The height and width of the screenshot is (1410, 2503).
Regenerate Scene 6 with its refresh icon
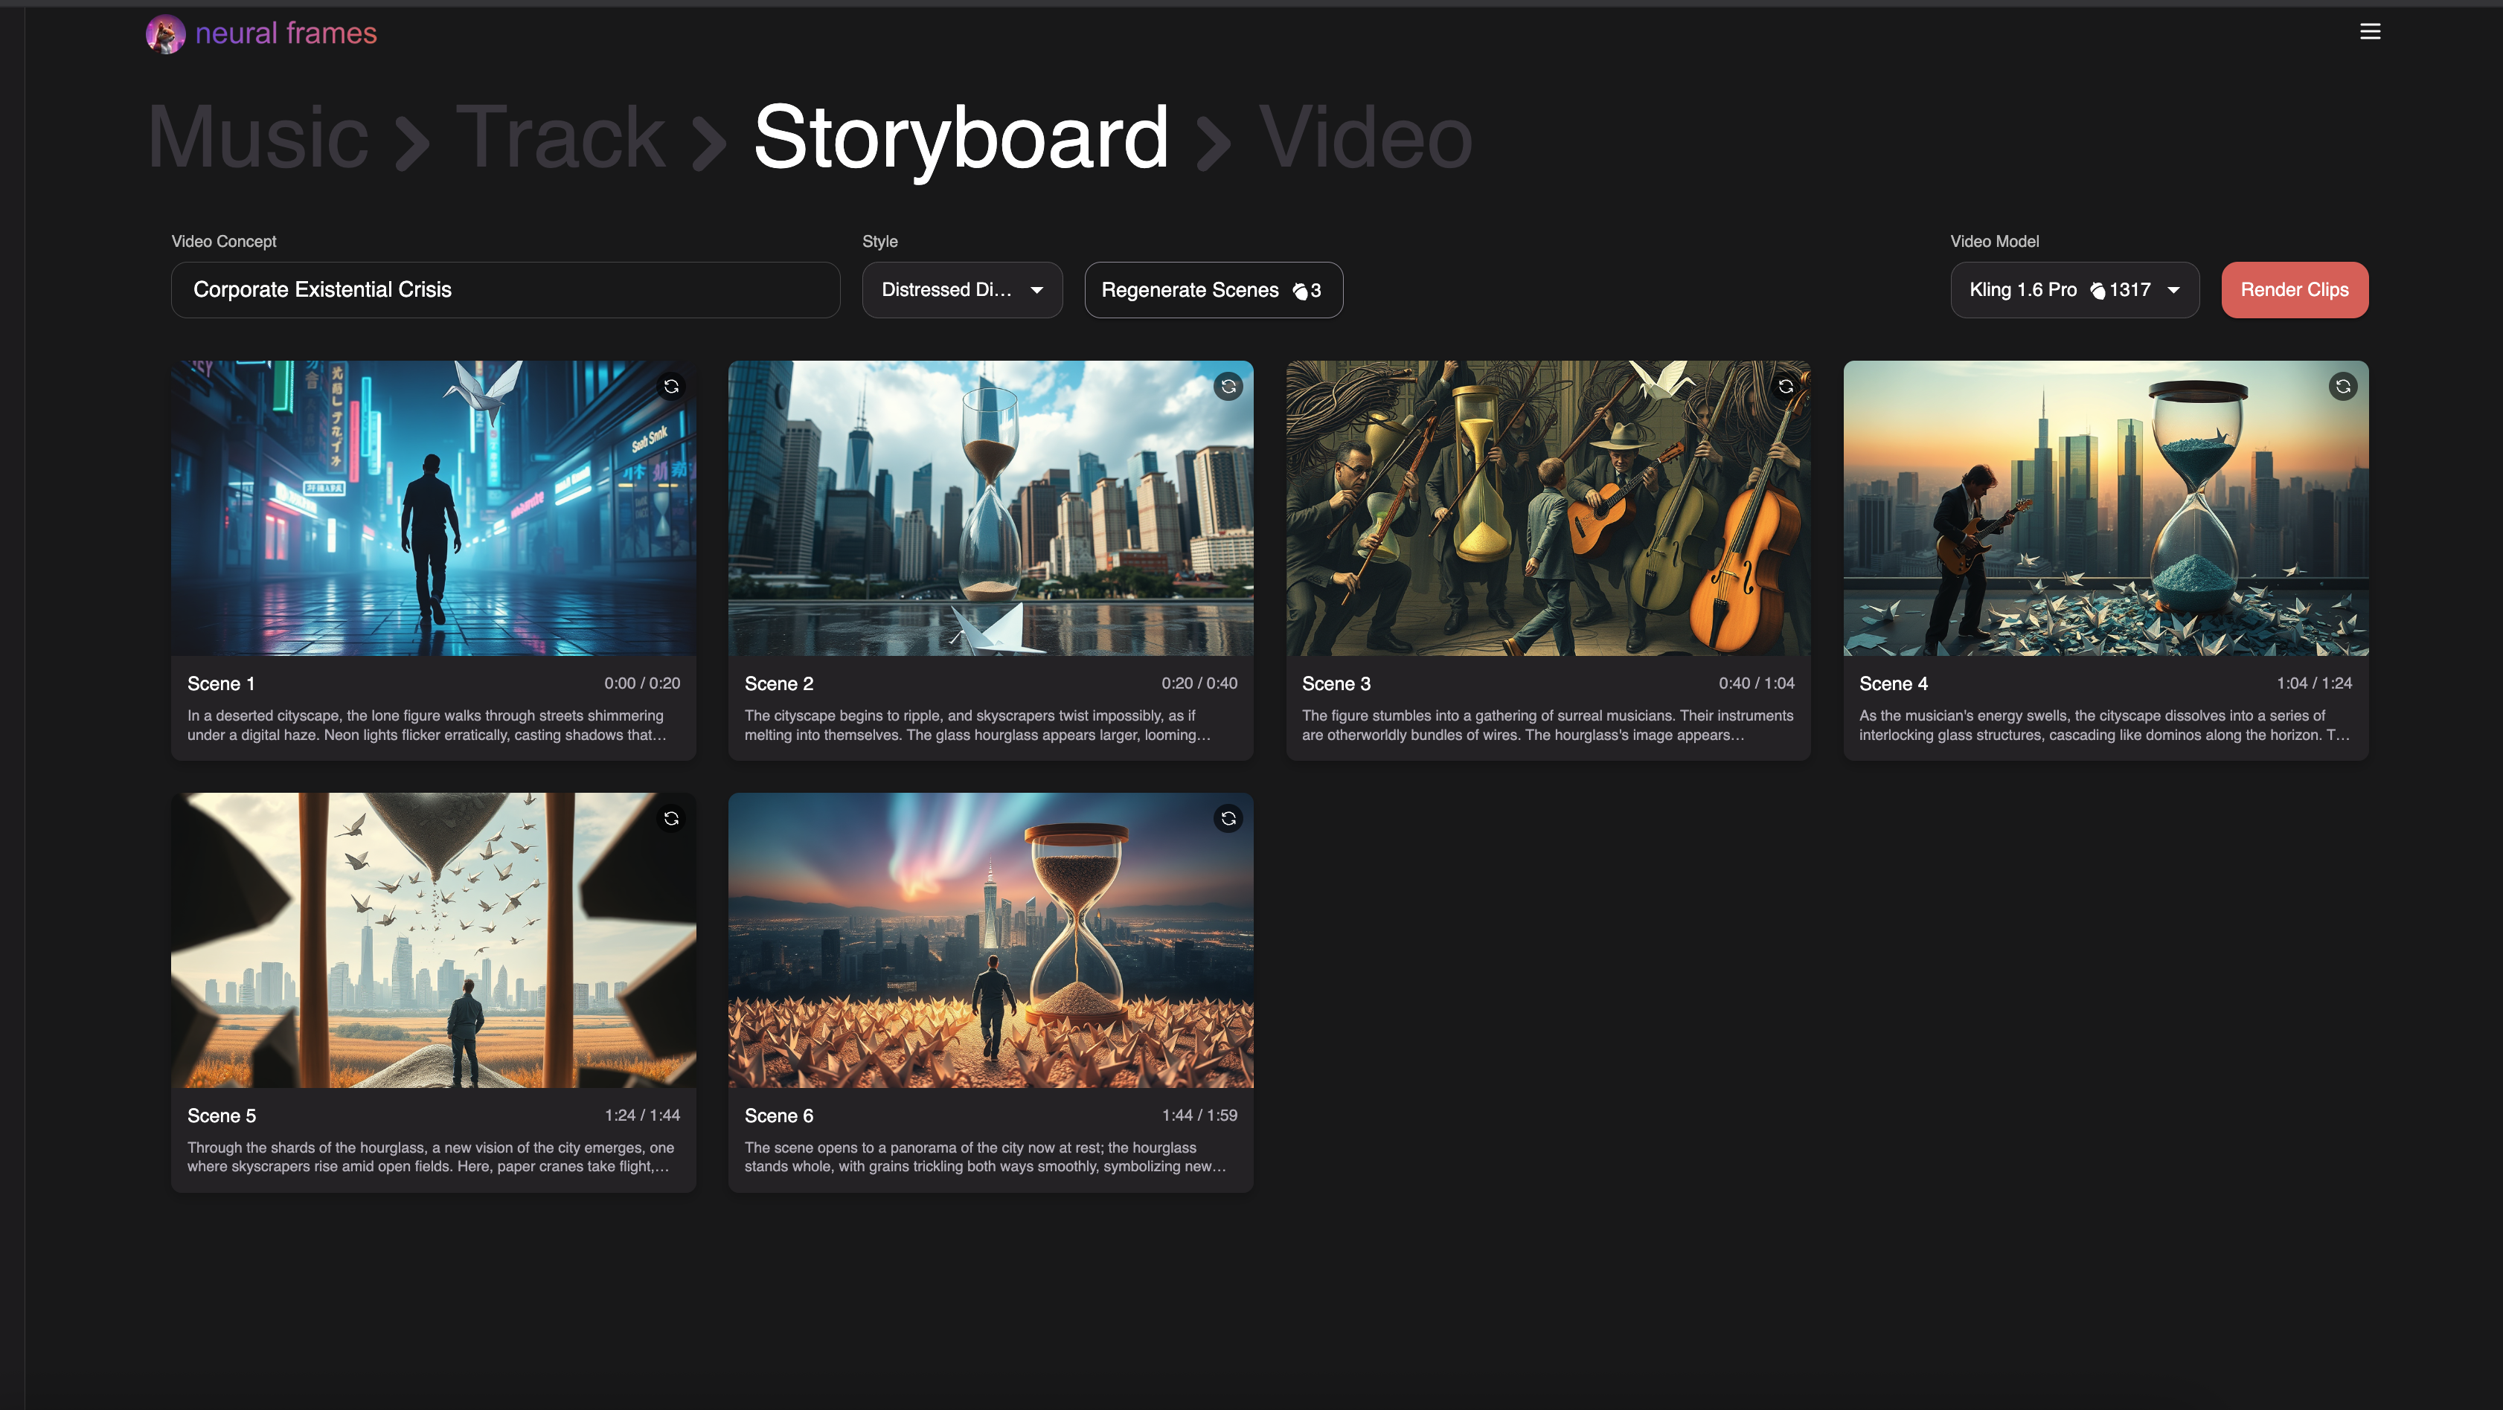click(x=1228, y=819)
